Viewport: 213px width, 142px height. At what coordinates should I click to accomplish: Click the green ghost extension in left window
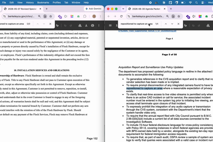tap(78, 16)
